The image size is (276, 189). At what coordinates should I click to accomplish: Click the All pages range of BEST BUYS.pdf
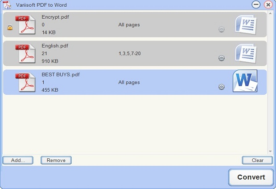pos(129,82)
